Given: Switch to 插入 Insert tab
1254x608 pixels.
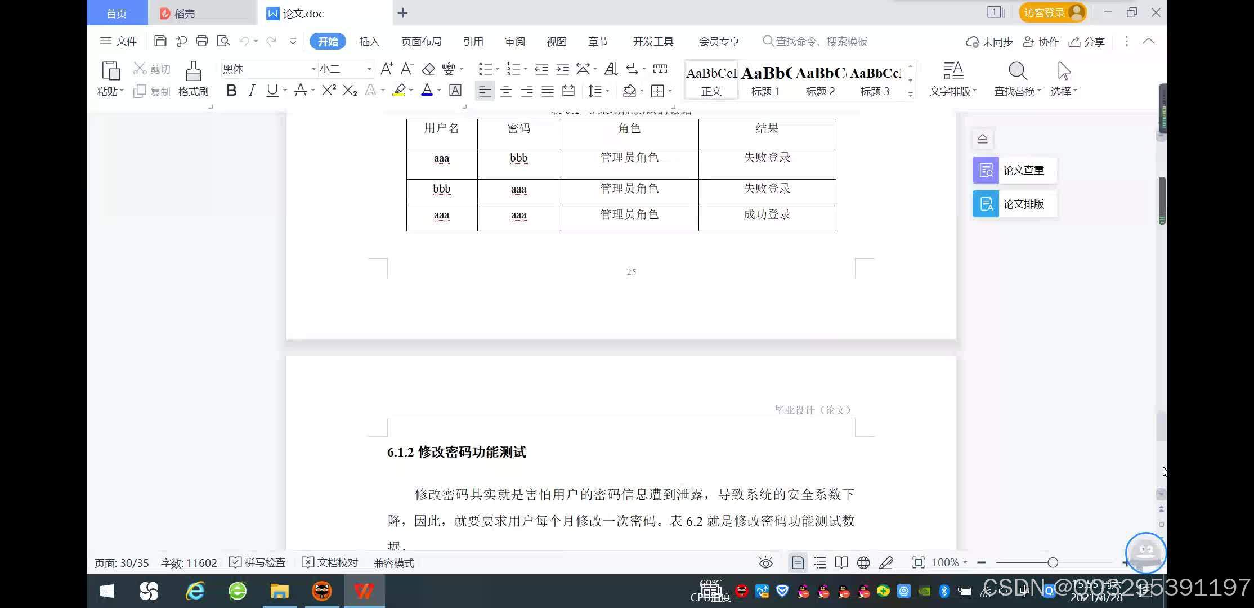Looking at the screenshot, I should coord(369,41).
